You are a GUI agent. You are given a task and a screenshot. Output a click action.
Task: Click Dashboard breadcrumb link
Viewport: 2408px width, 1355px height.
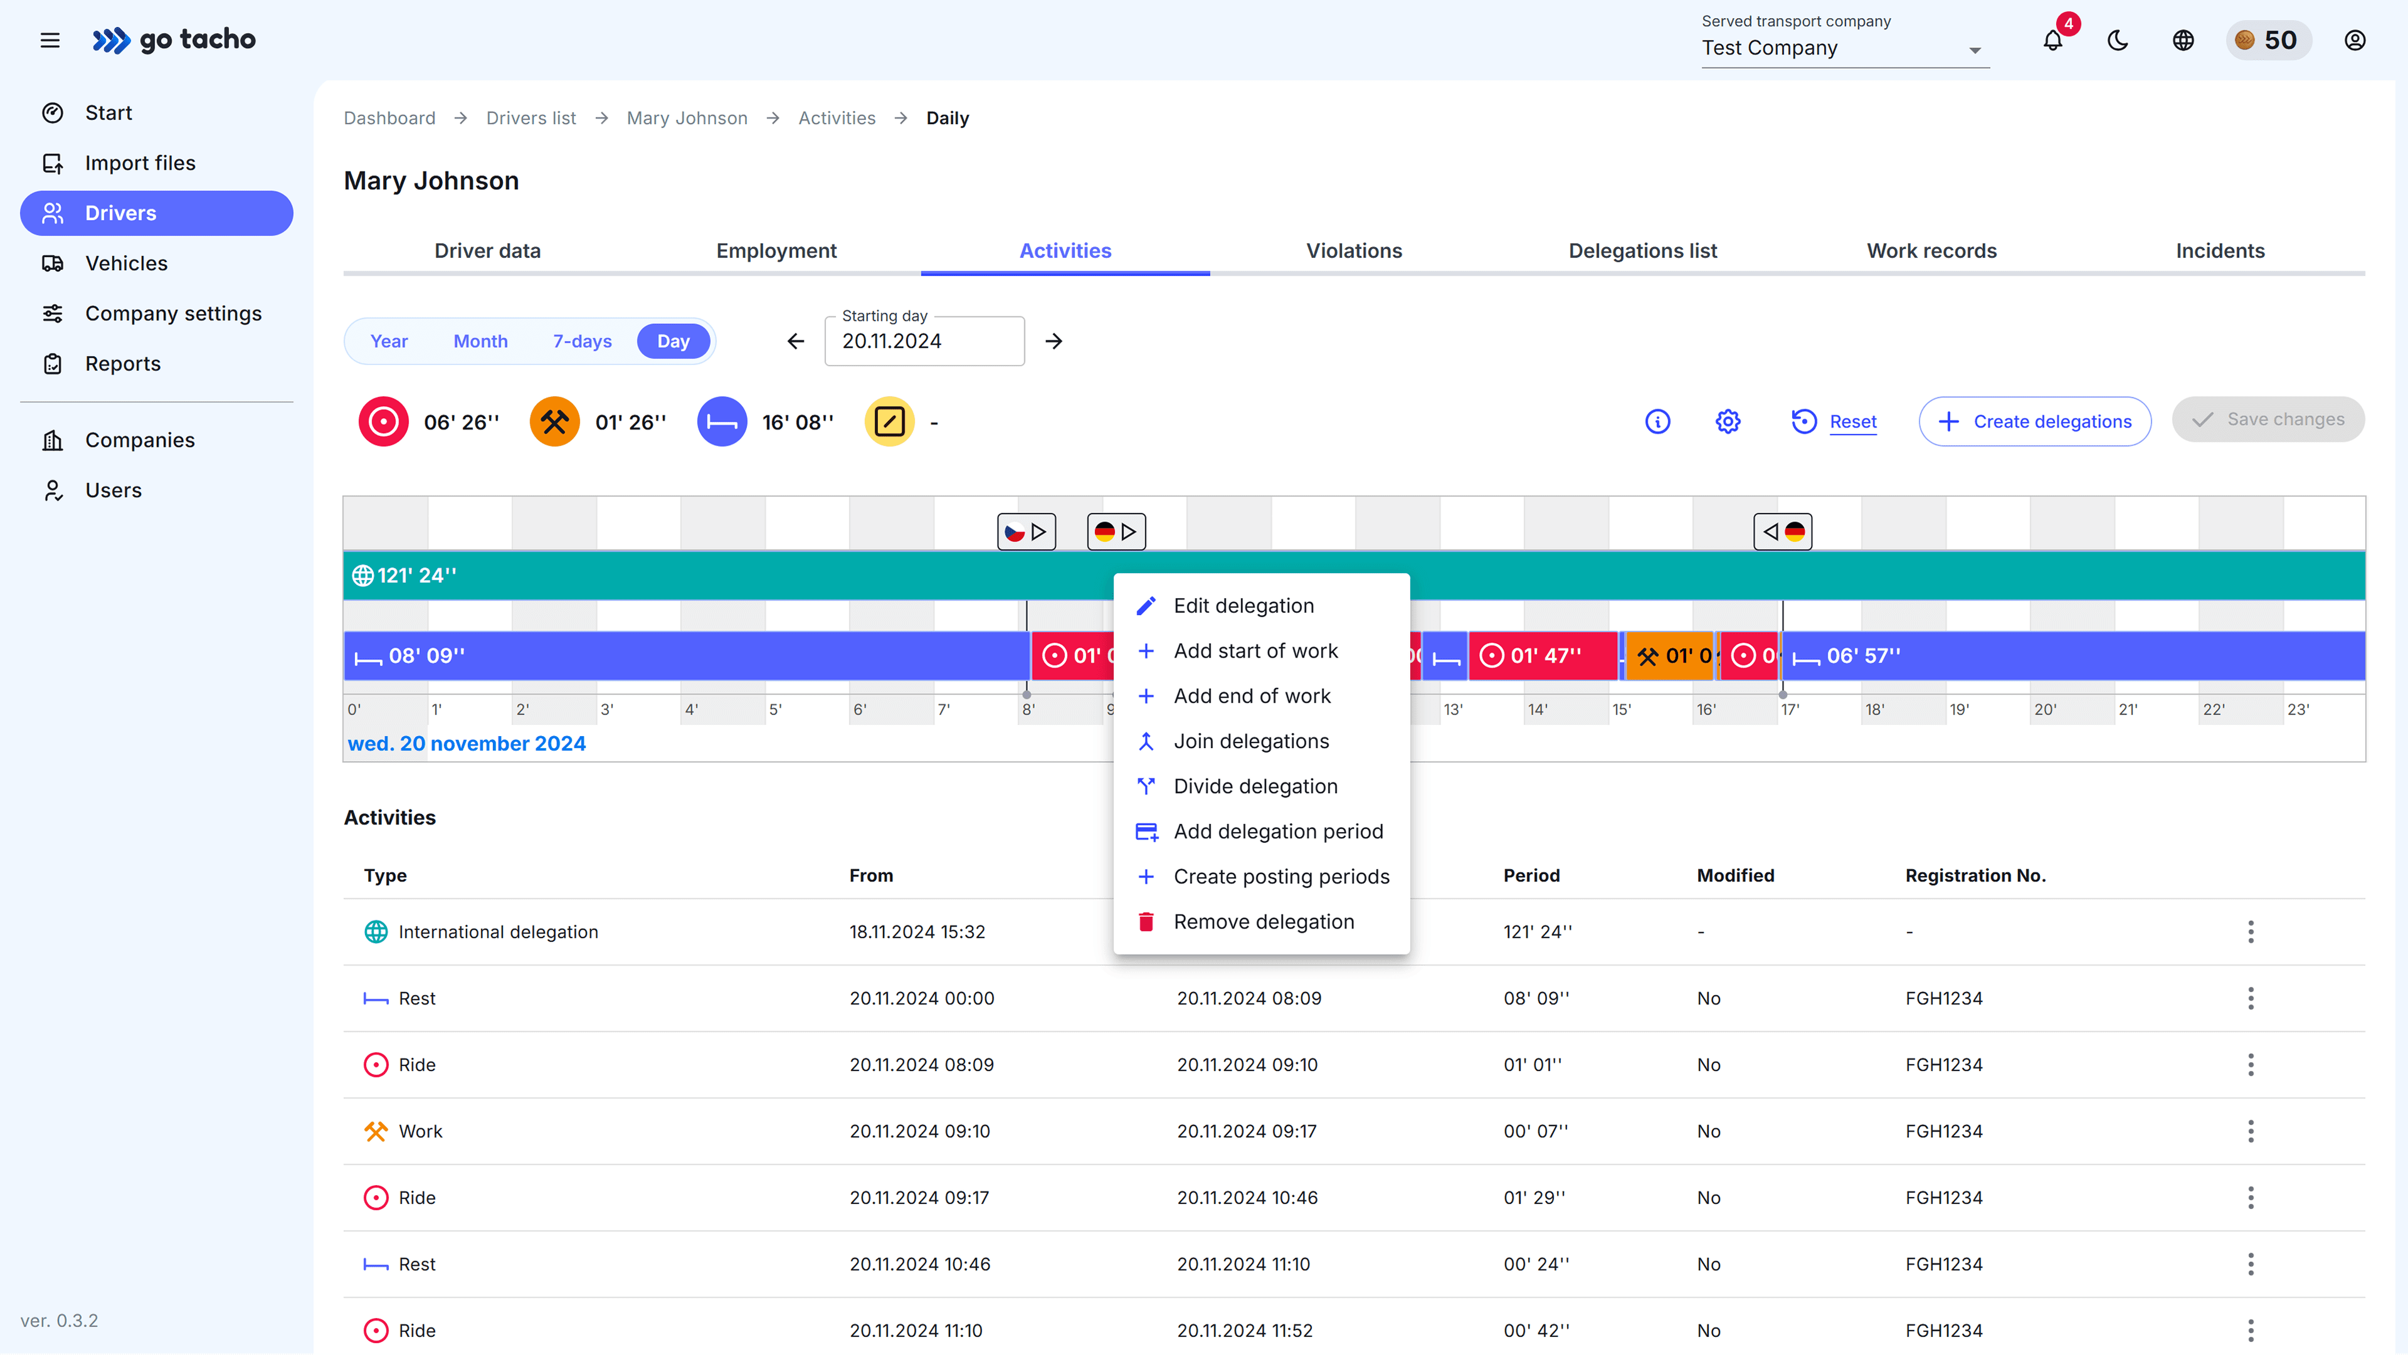coord(390,119)
